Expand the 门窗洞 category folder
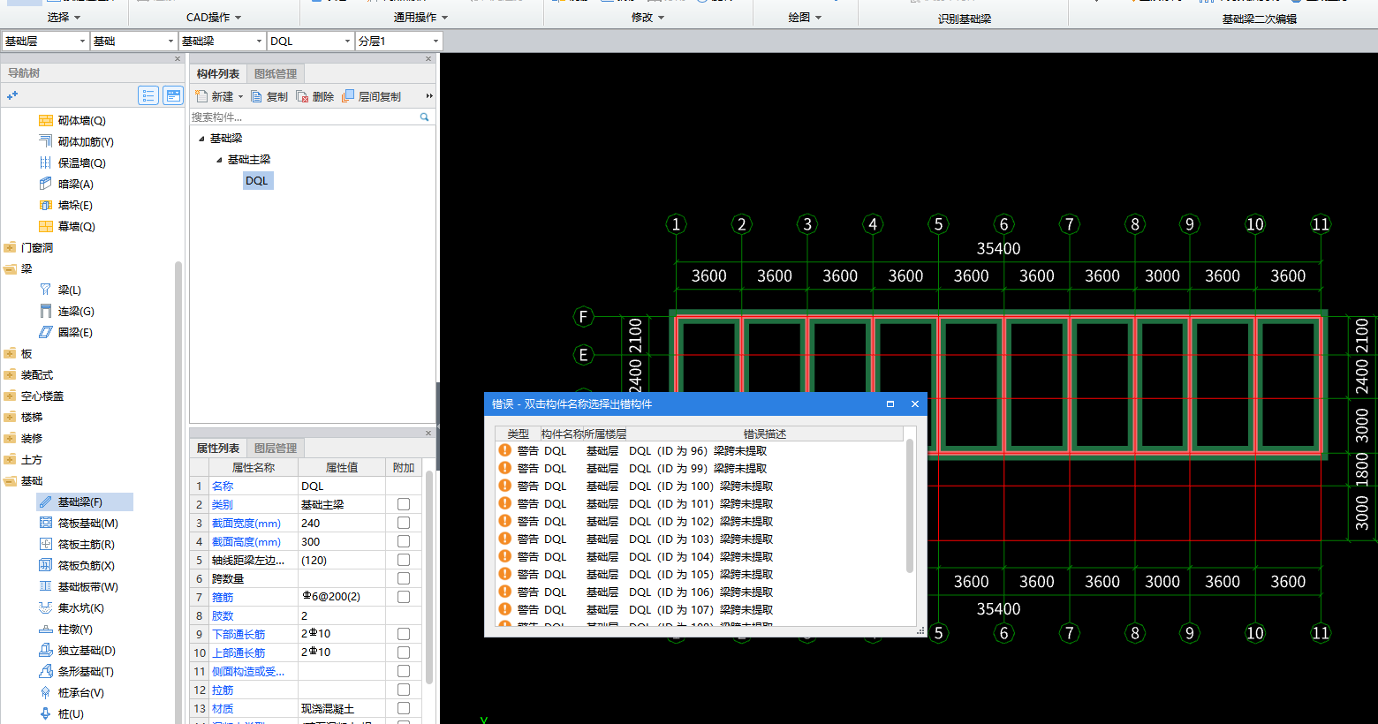1378x724 pixels. click(x=10, y=247)
